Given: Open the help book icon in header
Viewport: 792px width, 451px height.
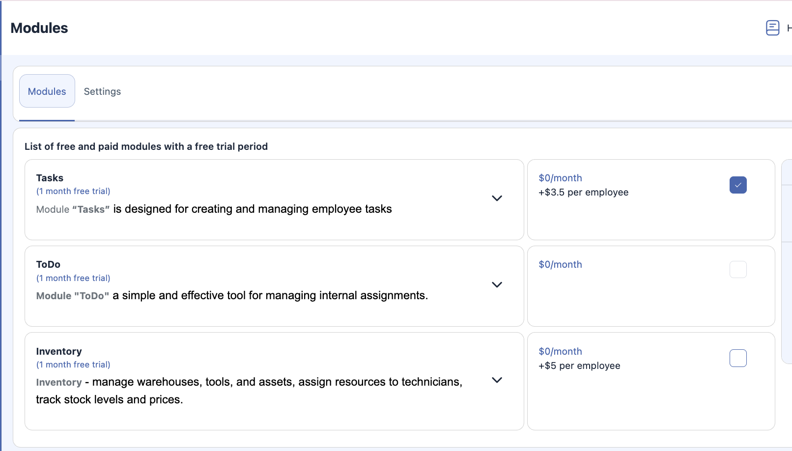Looking at the screenshot, I should tap(772, 28).
